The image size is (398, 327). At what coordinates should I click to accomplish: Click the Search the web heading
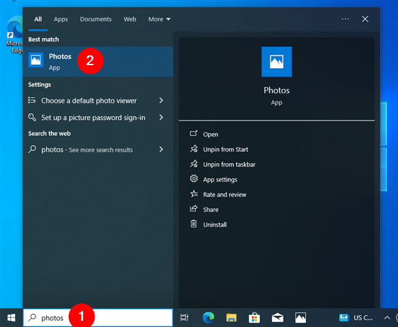coord(49,133)
